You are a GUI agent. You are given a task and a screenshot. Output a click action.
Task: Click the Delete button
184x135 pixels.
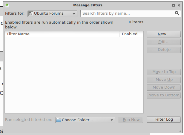coord(164,50)
